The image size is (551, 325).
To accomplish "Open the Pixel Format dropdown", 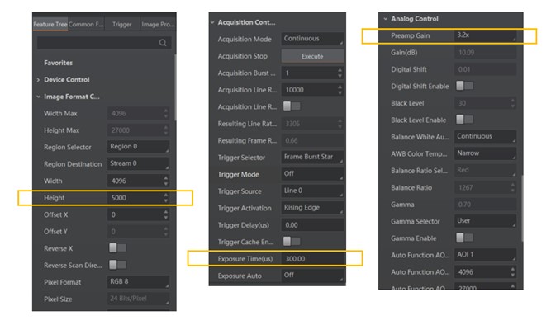I will 138,282.
